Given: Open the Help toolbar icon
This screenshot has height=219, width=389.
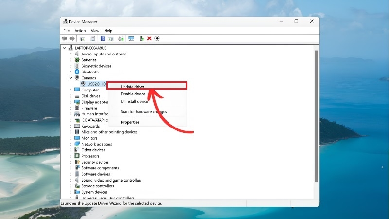Looking at the screenshot, I should pos(103,38).
